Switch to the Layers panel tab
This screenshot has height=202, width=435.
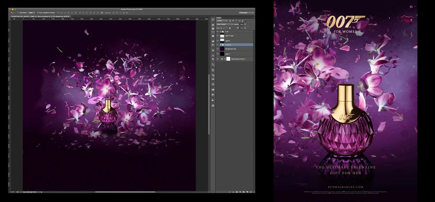click(x=219, y=18)
